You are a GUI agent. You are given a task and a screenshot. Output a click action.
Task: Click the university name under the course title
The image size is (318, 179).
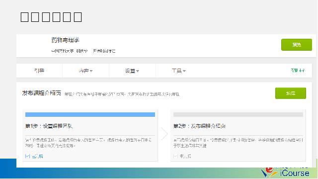(63, 51)
